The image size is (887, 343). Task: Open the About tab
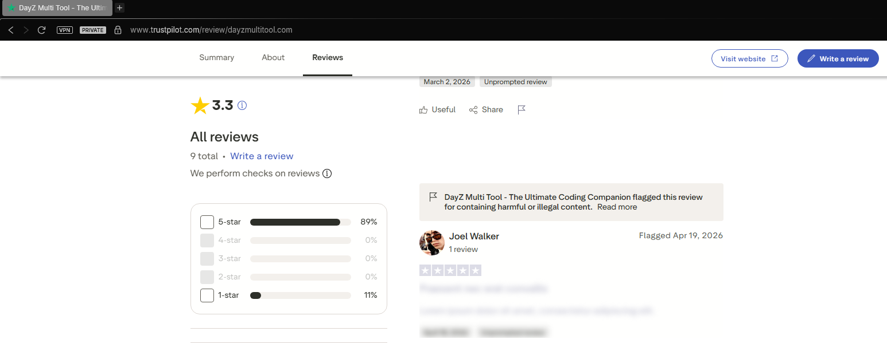[273, 58]
